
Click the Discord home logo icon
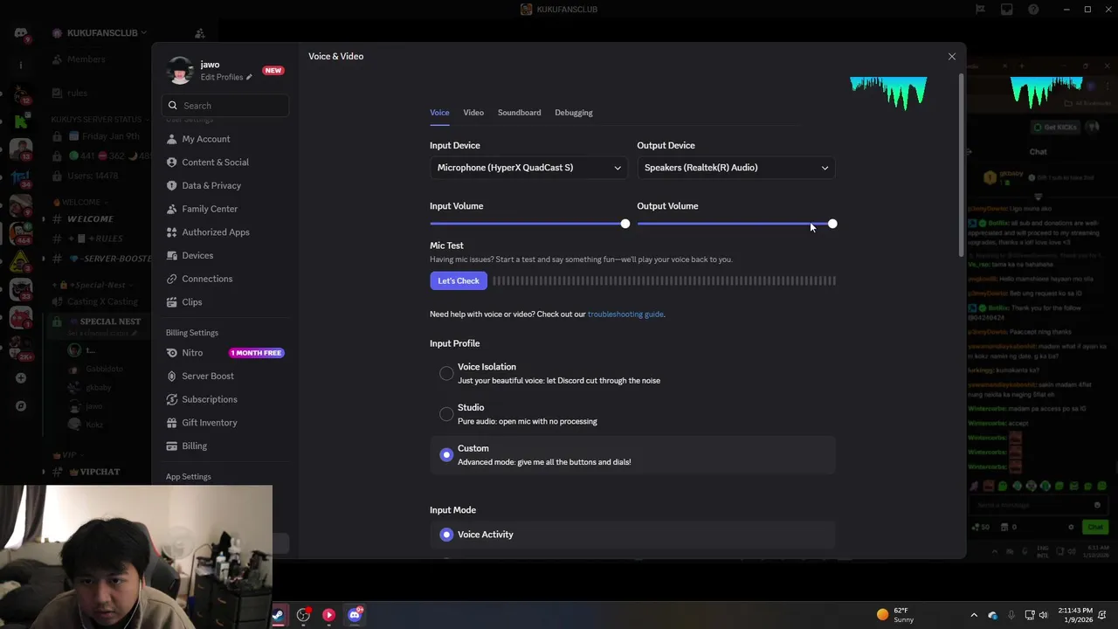[x=21, y=33]
